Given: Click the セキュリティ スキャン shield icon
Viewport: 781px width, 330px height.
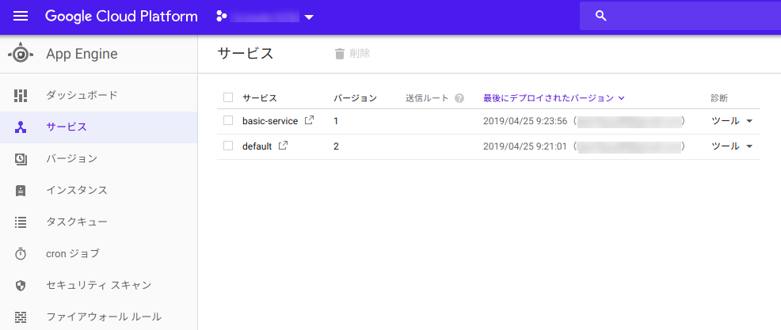Looking at the screenshot, I should pos(21,286).
